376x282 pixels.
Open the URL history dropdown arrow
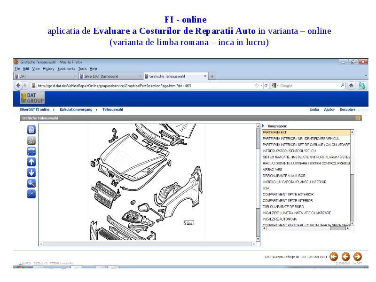(261, 86)
